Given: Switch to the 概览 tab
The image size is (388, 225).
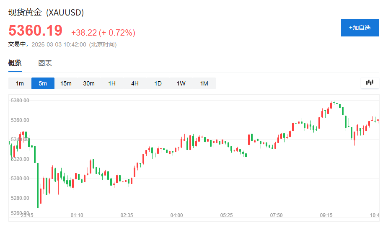Looking at the screenshot, I should point(15,63).
